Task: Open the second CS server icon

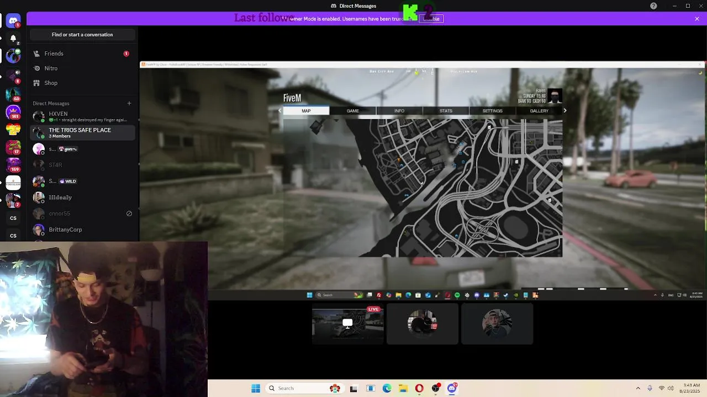Action: [x=13, y=235]
